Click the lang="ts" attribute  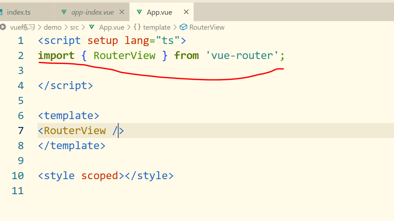tap(152, 41)
